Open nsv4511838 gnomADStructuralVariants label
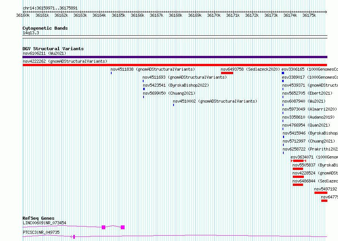Screen dimensions: 338x241 coord(153,69)
